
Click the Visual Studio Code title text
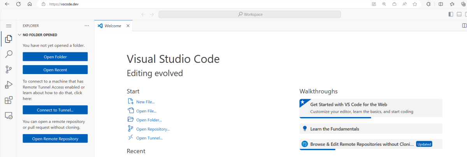(173, 59)
